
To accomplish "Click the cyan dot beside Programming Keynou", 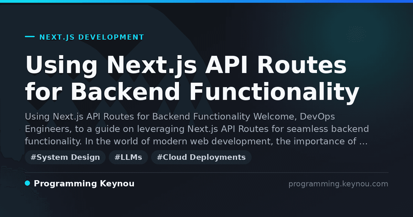I will point(28,183).
